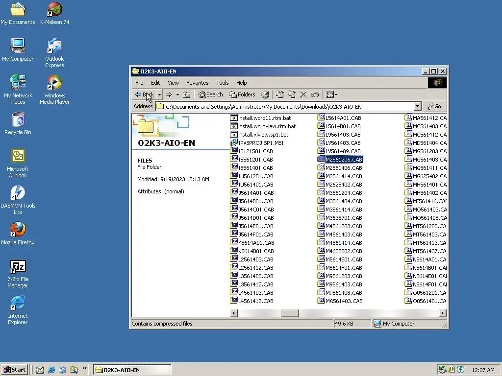Select install.xlview.sp1.bat file
Screen dimensions: 502x376
(x=259, y=134)
